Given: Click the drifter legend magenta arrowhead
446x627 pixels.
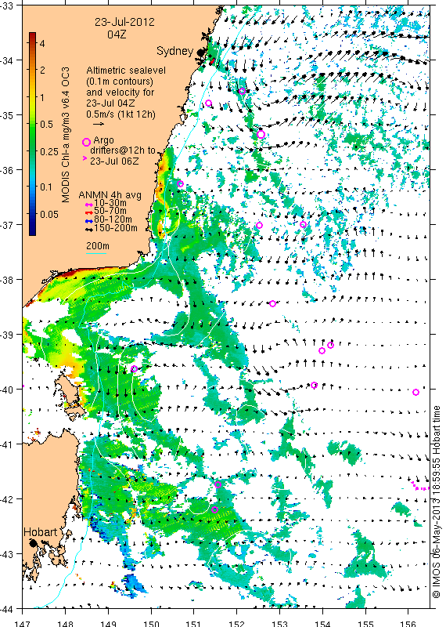Looking at the screenshot, I should [85, 158].
